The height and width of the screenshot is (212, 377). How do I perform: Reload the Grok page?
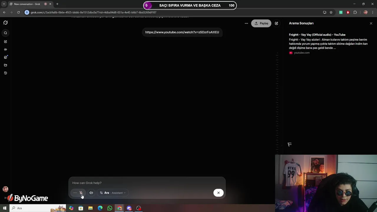pos(18,12)
